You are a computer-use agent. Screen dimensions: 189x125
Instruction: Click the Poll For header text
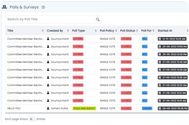146,31
